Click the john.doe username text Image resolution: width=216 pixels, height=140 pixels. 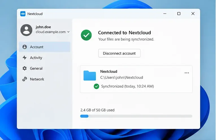tap(43, 27)
